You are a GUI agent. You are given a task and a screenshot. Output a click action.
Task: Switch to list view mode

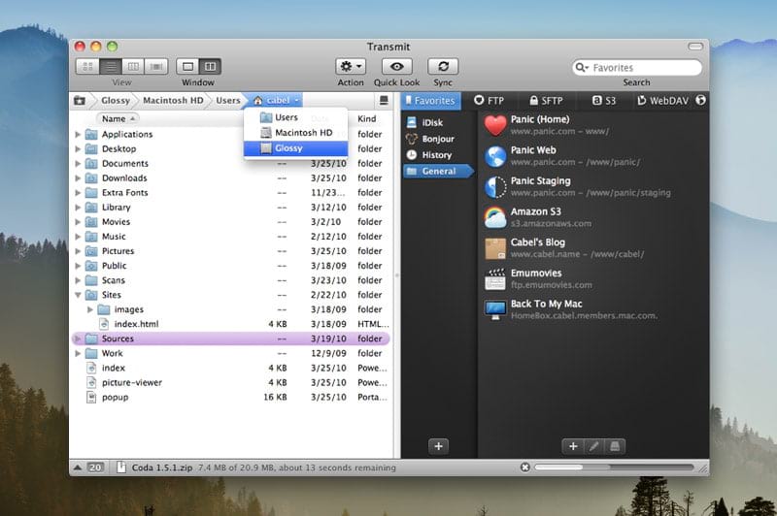(111, 66)
